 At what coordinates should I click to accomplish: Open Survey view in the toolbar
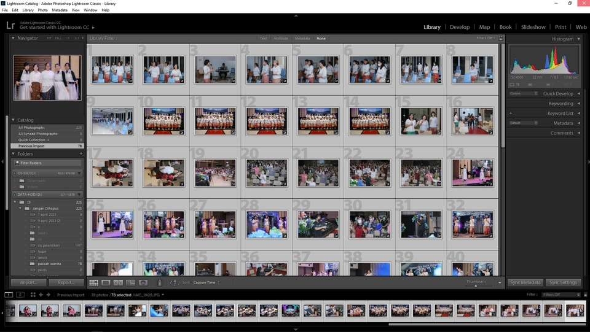[x=130, y=282]
